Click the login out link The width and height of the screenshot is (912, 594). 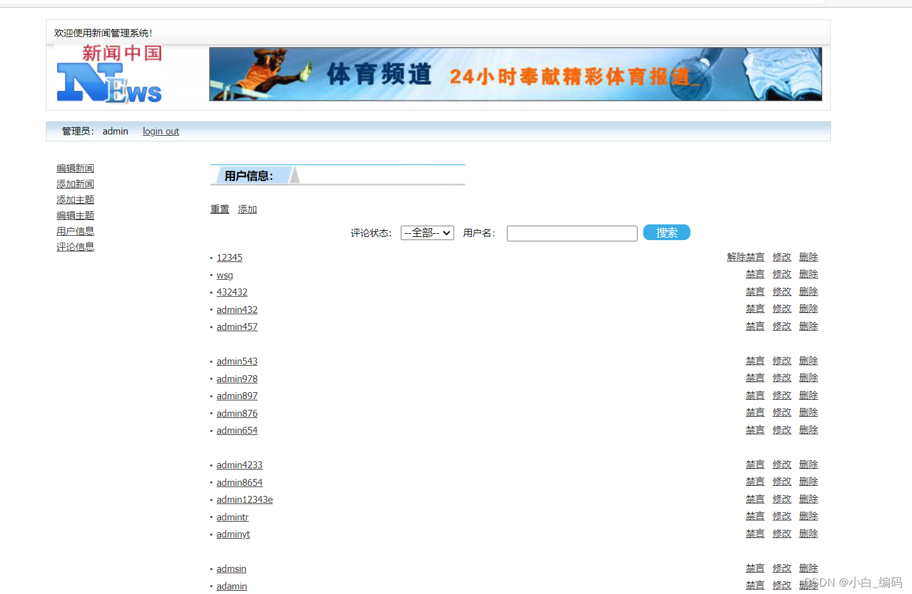click(161, 131)
